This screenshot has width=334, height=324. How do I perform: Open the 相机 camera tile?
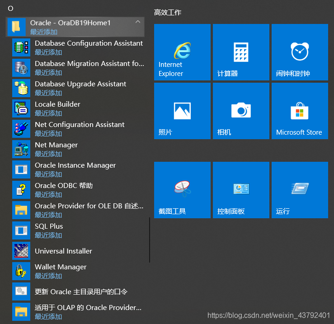point(241,111)
